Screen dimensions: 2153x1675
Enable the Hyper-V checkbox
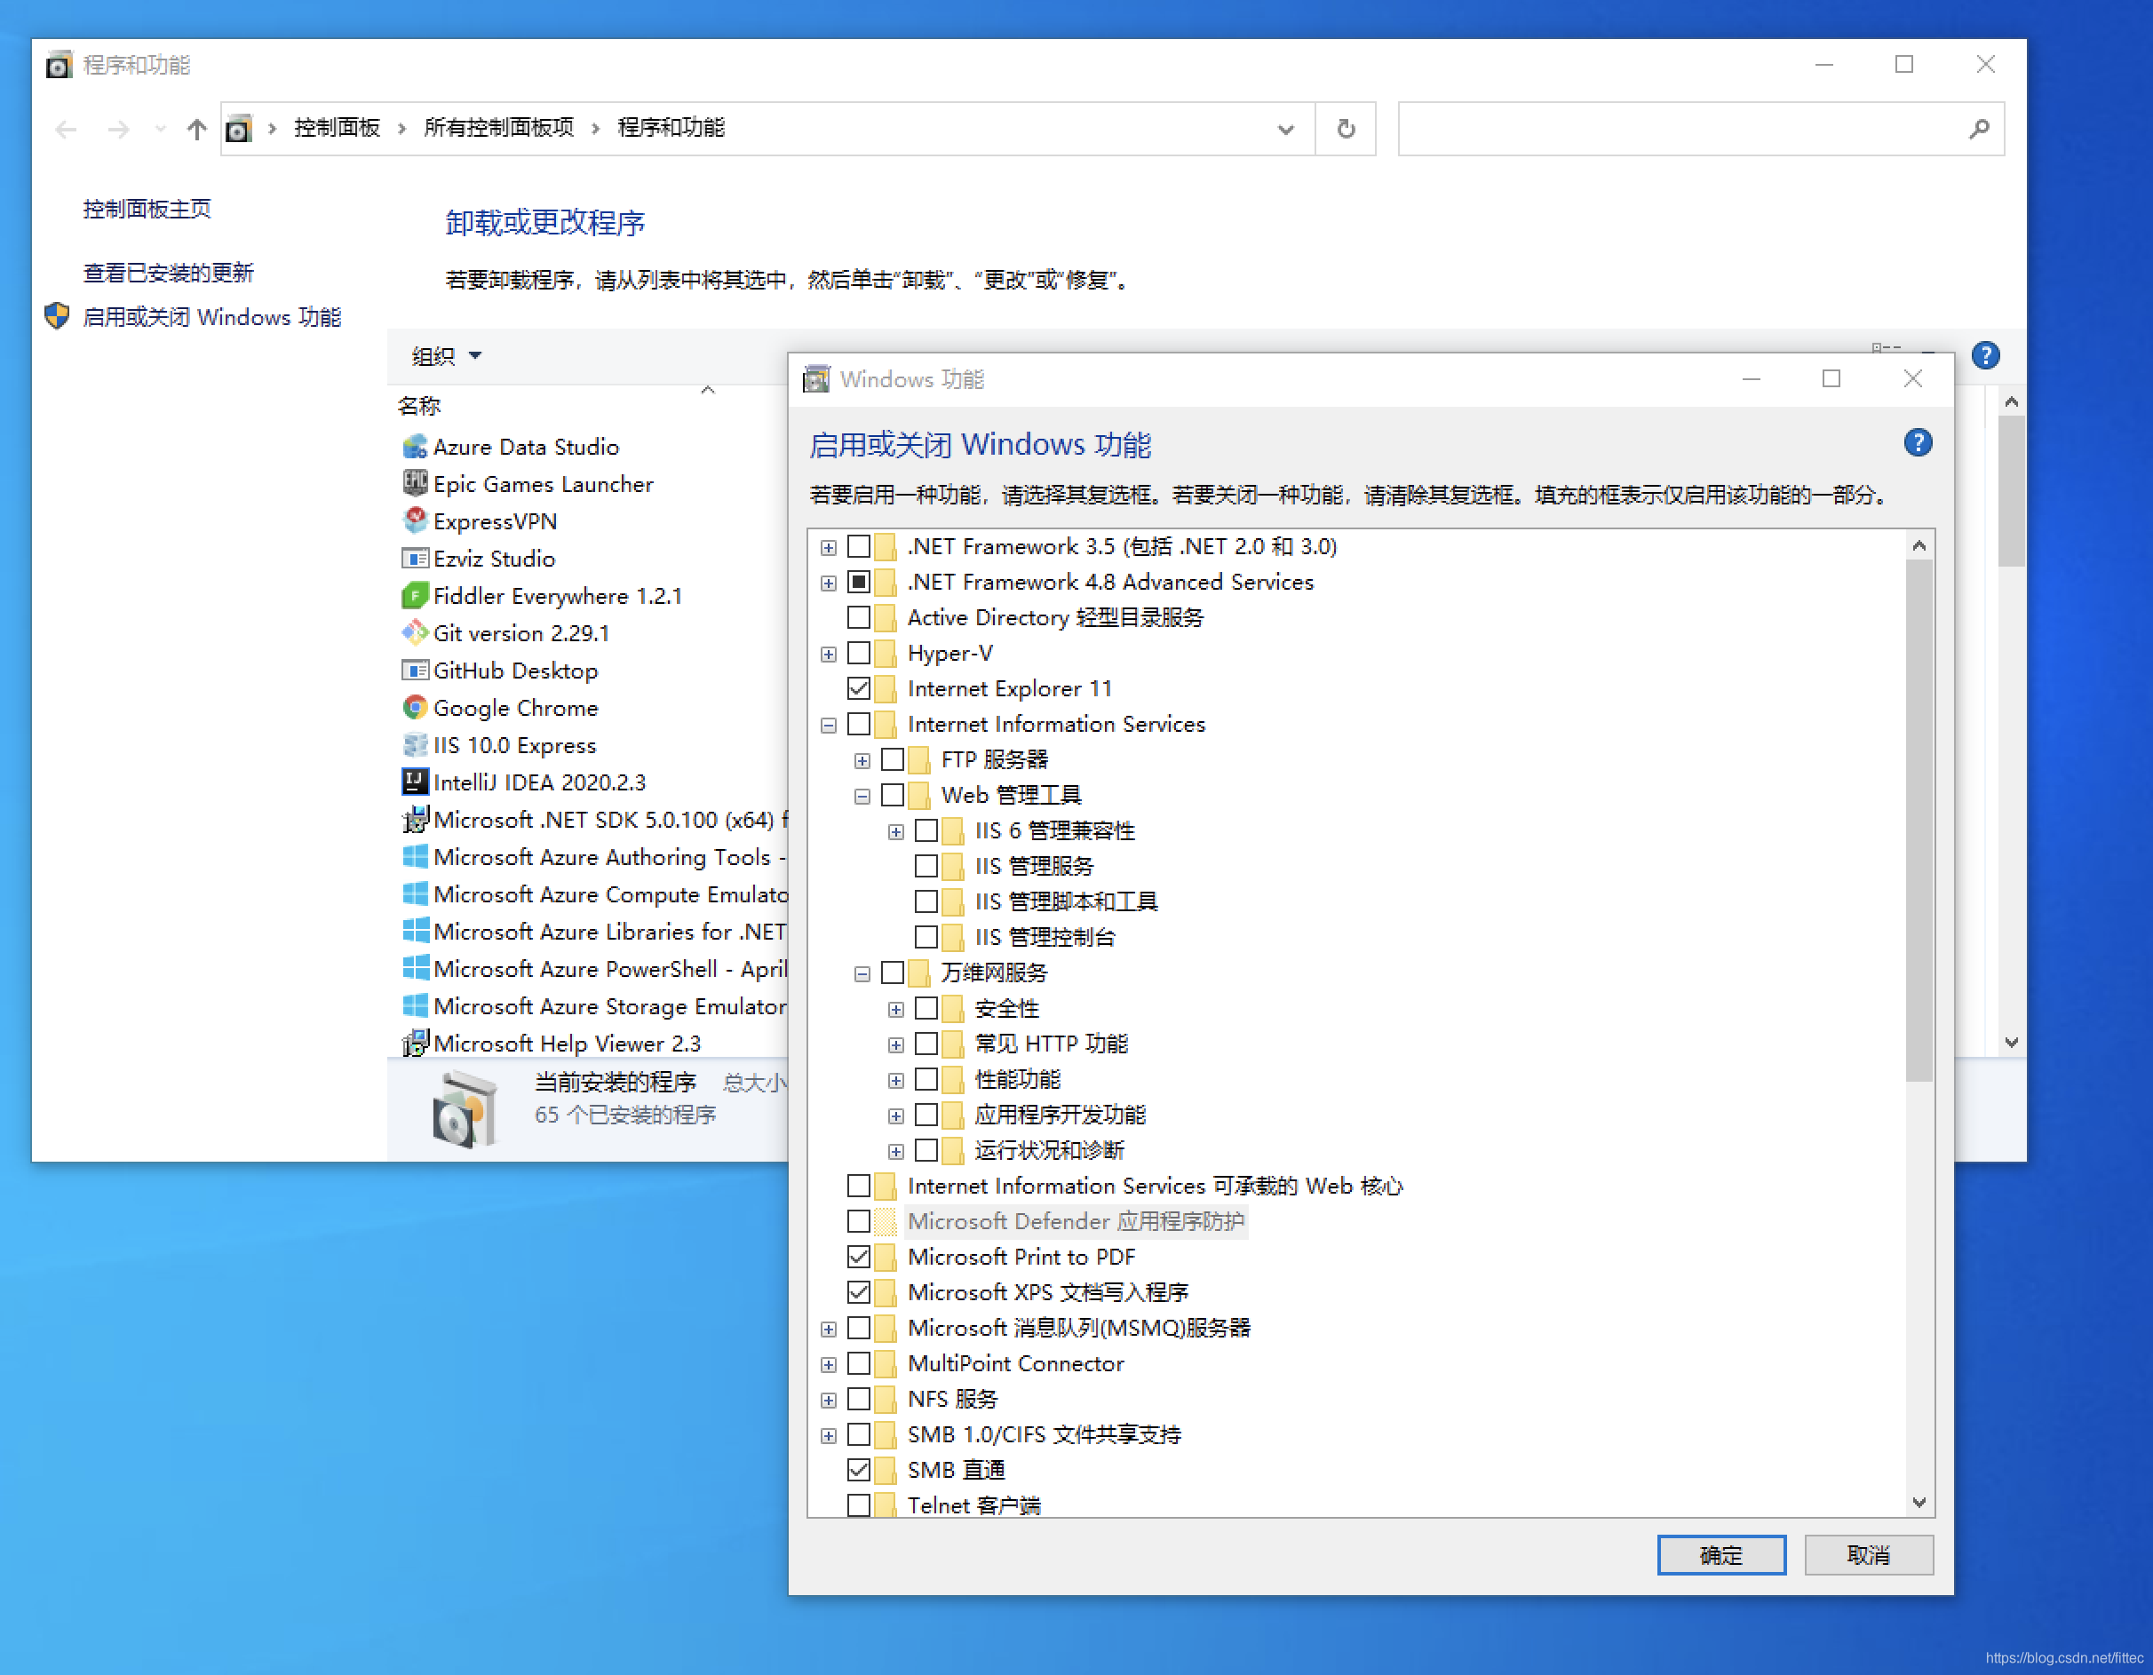[x=859, y=653]
